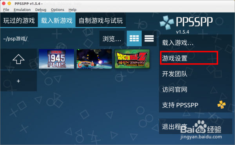Select the 载入新游戏 tab
The width and height of the screenshot is (235, 145).
point(57,20)
